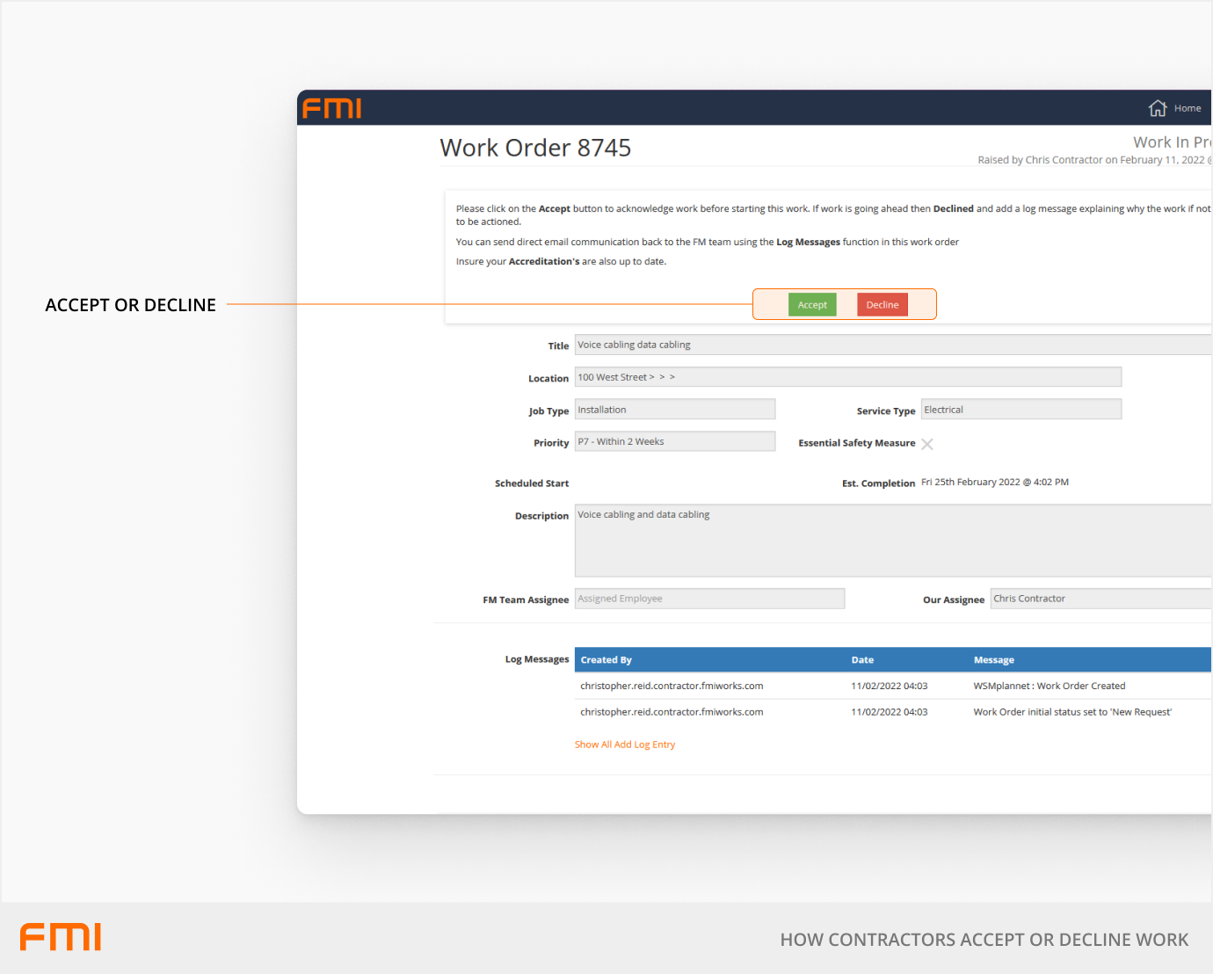Sort log by Created By column header
This screenshot has width=1213, height=974.
(x=606, y=660)
